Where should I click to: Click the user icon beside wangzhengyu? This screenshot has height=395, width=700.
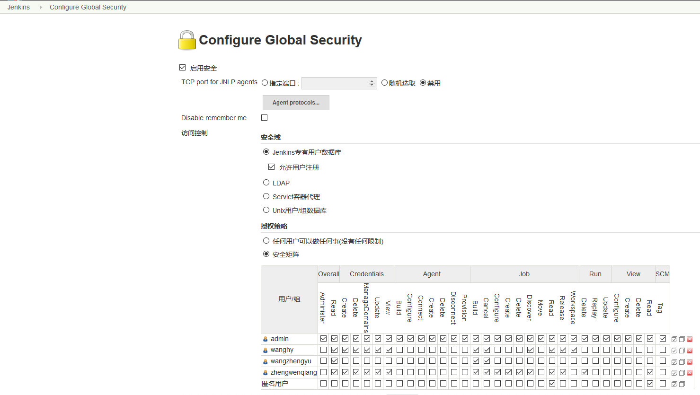[x=266, y=361]
